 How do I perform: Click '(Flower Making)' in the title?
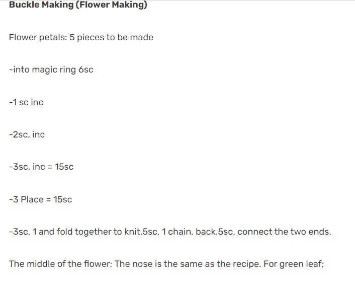pyautogui.click(x=112, y=5)
